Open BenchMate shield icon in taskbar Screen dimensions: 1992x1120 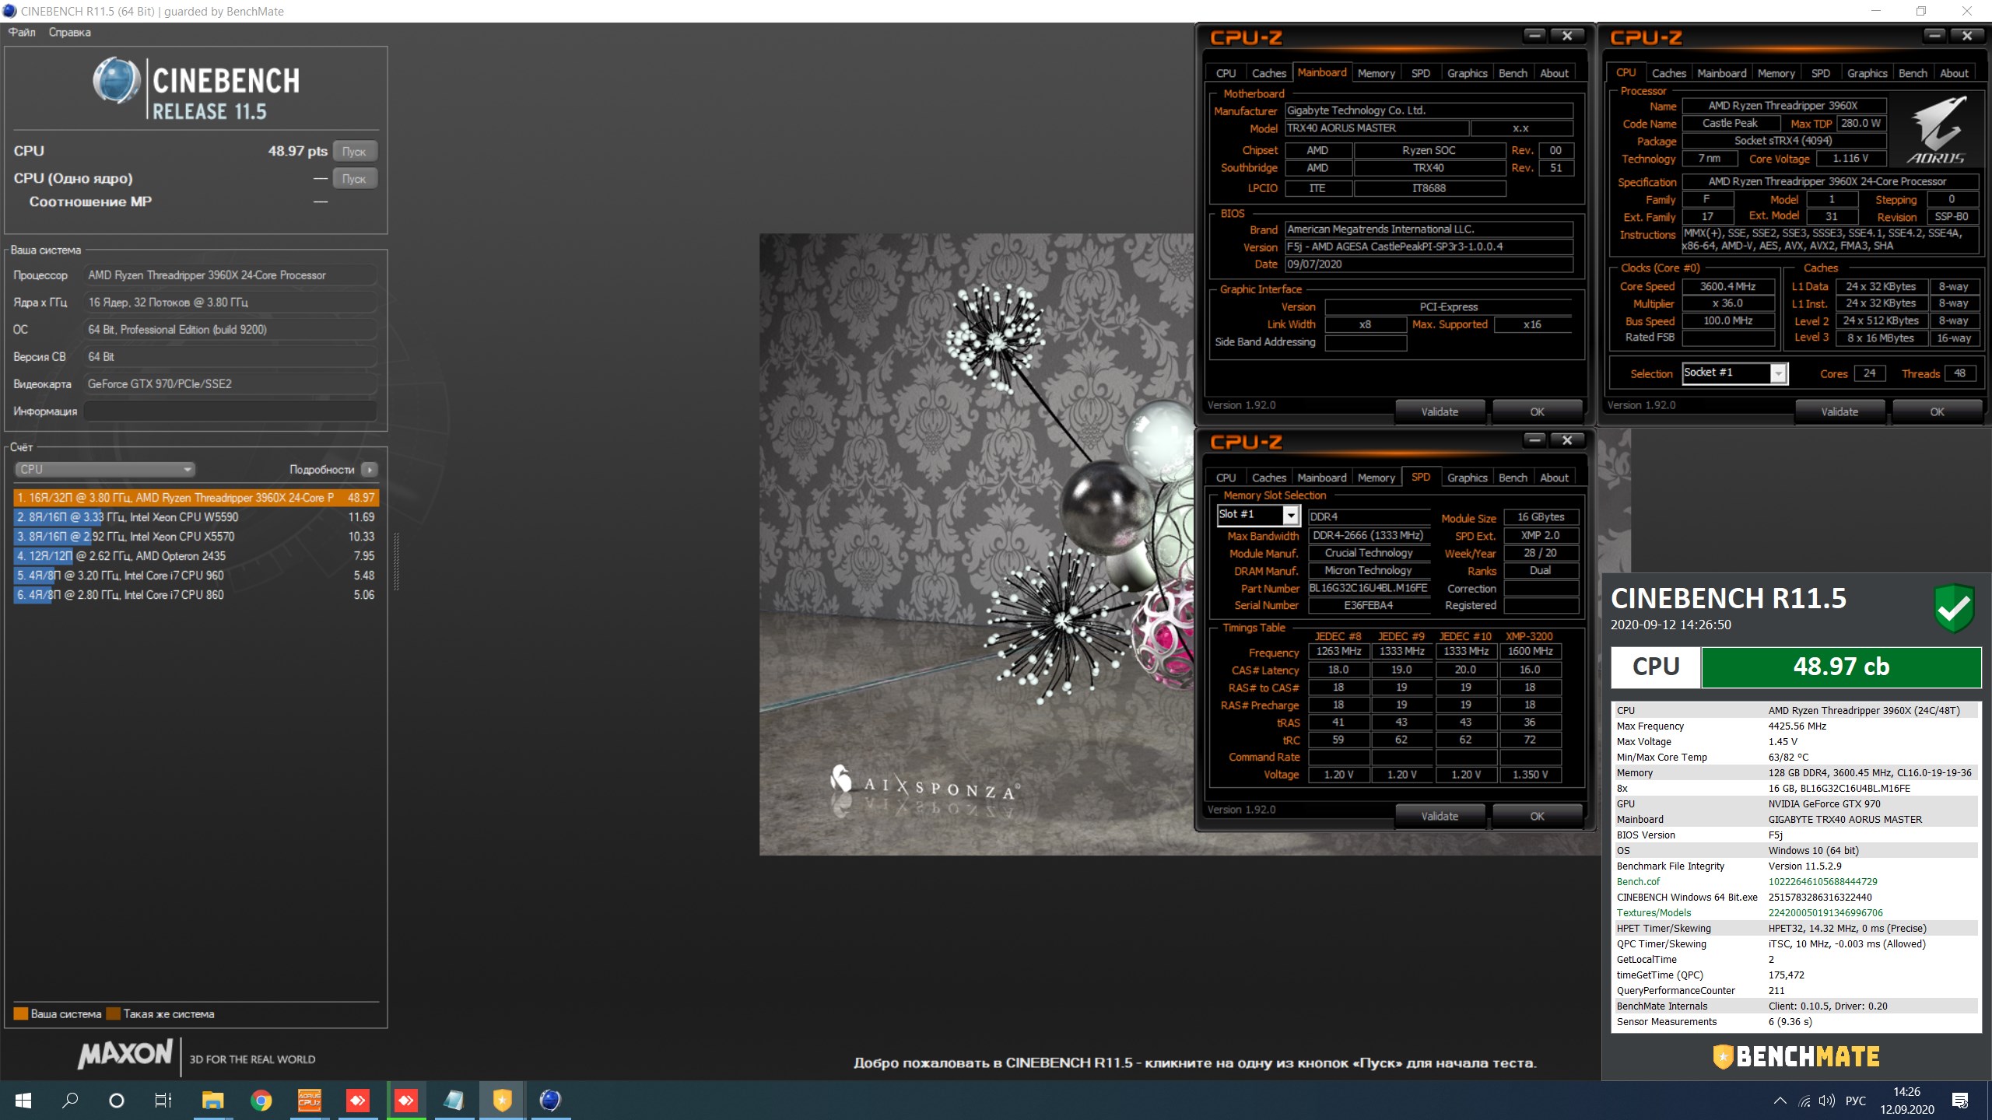[502, 1100]
